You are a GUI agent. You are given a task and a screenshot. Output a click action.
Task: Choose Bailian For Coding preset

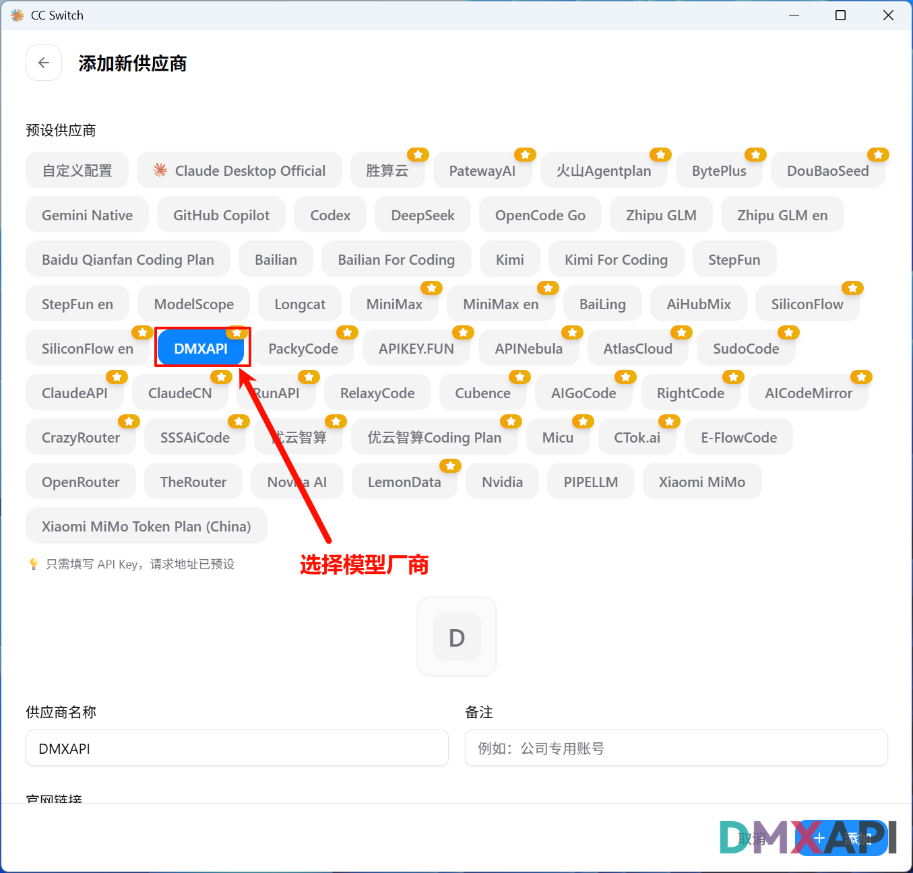[396, 259]
